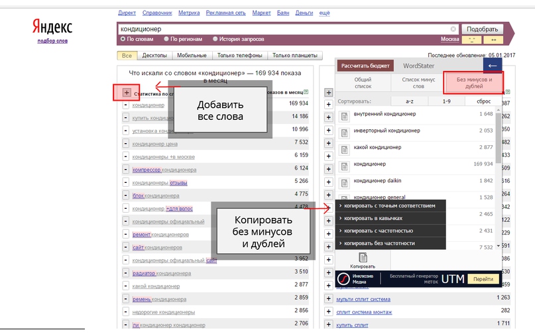Select the 'По регионам' radio button
Image resolution: width=535 pixels, height=334 pixels.
(x=166, y=39)
